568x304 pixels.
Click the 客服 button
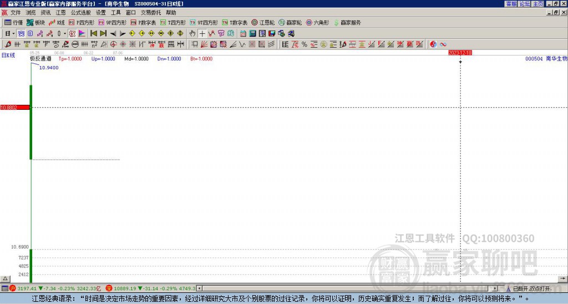pos(511,4)
